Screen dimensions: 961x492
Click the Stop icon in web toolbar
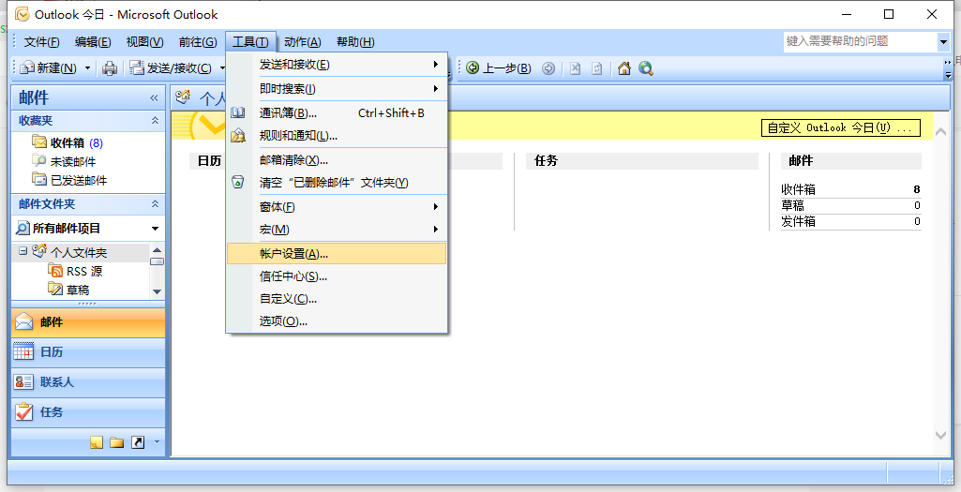[575, 68]
